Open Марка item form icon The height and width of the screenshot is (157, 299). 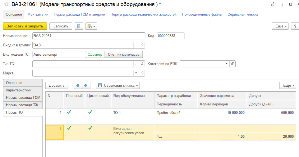(142, 73)
